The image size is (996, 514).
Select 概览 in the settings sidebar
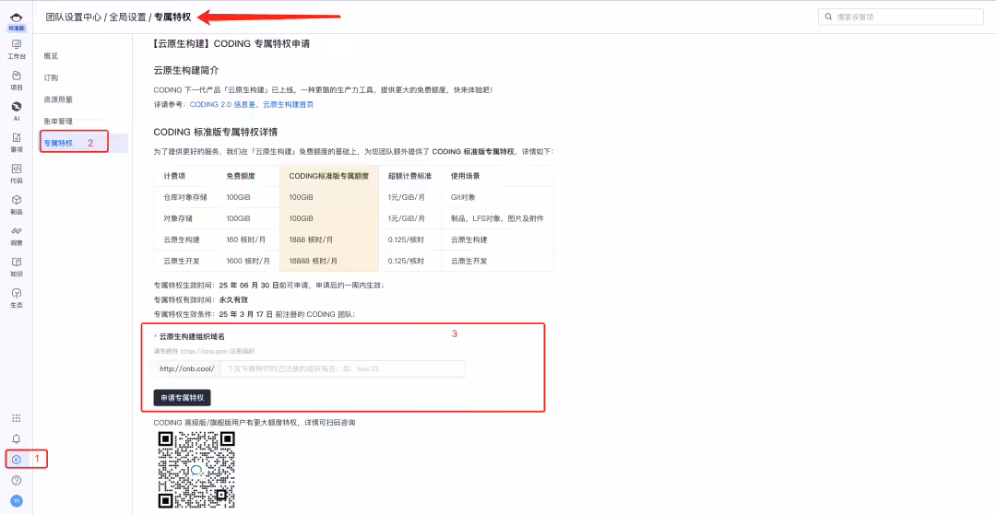[x=51, y=56]
